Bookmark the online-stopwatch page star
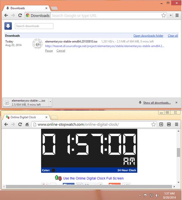This screenshot has width=182, height=200. (x=153, y=125)
